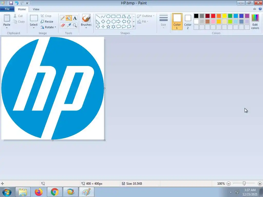The width and height of the screenshot is (263, 197).
Task: Open the Rotate dropdown
Action: [x=48, y=27]
